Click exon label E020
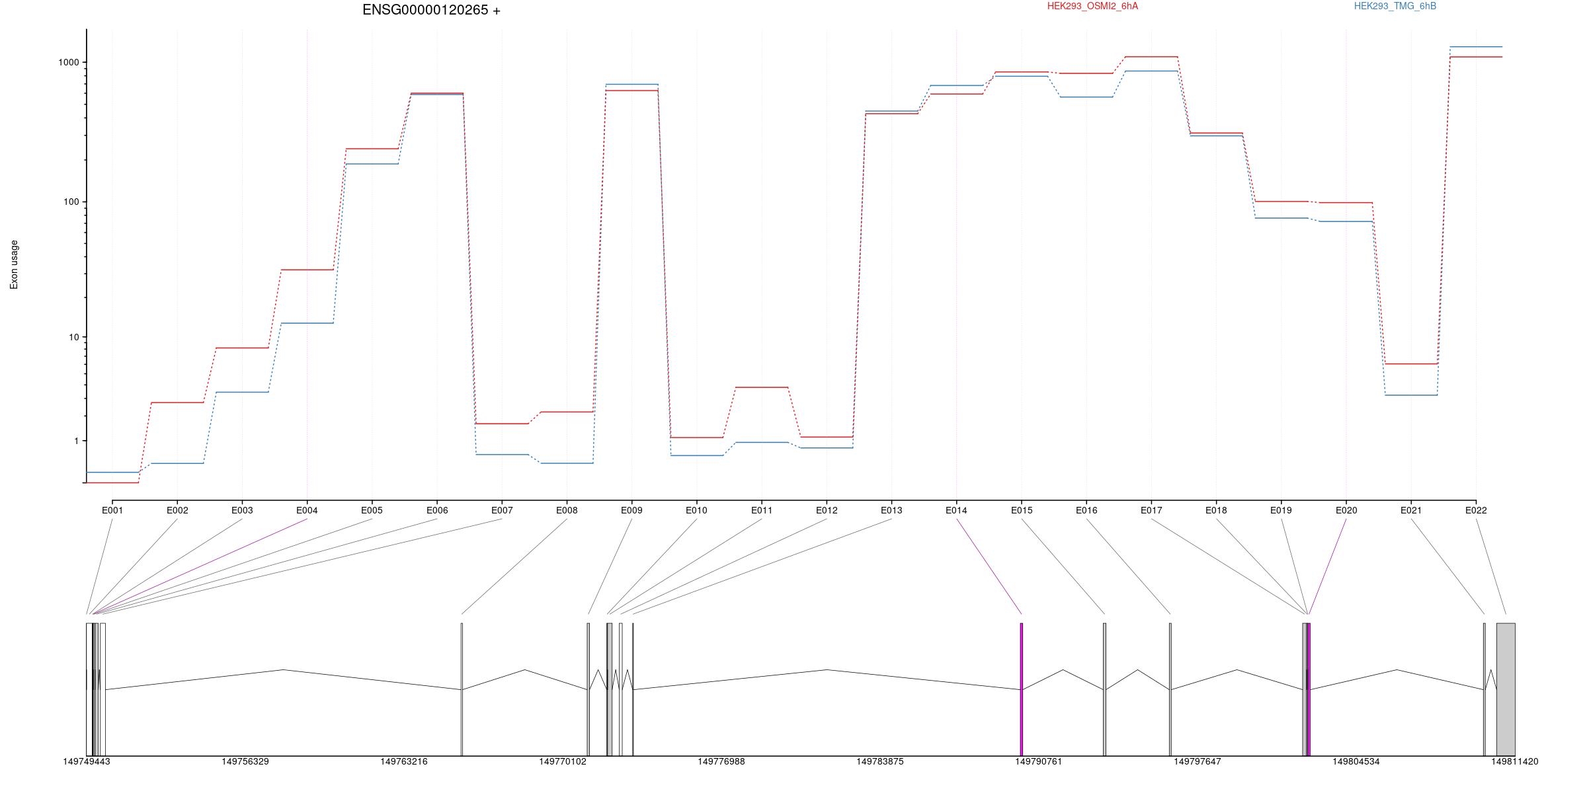This screenshot has width=1587, height=793. click(1346, 510)
